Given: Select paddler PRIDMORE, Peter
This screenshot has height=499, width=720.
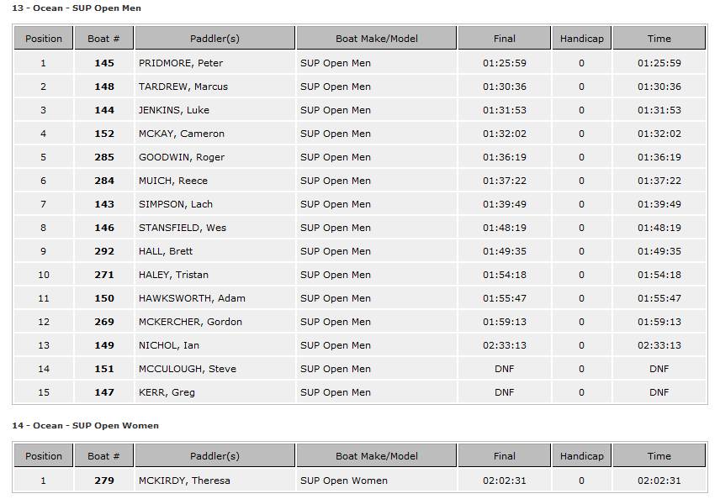Looking at the screenshot, I should coord(181,63).
